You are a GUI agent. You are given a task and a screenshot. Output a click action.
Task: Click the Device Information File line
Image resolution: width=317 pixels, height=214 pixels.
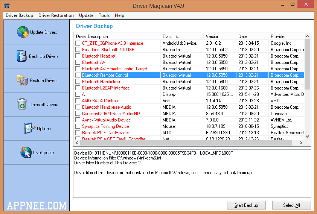(x=118, y=158)
